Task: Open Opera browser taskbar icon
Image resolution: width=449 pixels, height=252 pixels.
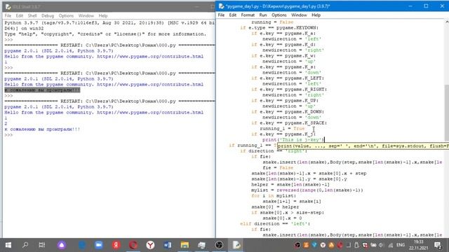Action: pyautogui.click(x=133, y=245)
